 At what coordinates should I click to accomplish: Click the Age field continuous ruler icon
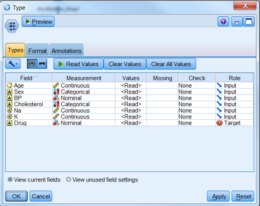[56, 86]
